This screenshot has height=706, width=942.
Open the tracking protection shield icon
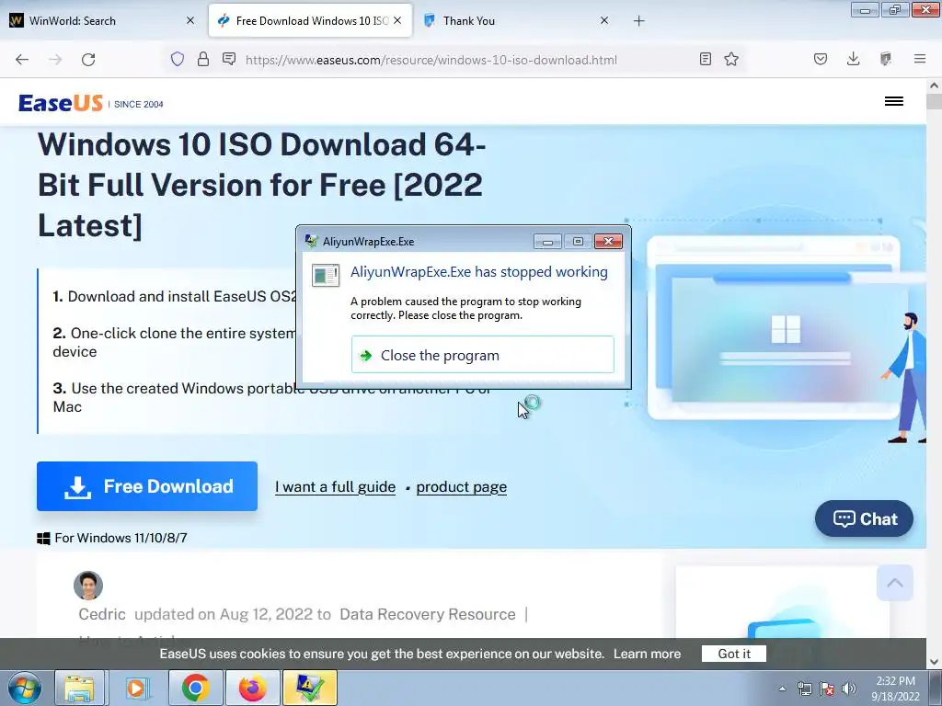click(x=178, y=59)
